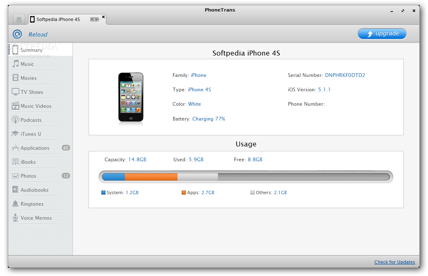Click the Applications A-shaped icon

[15, 148]
